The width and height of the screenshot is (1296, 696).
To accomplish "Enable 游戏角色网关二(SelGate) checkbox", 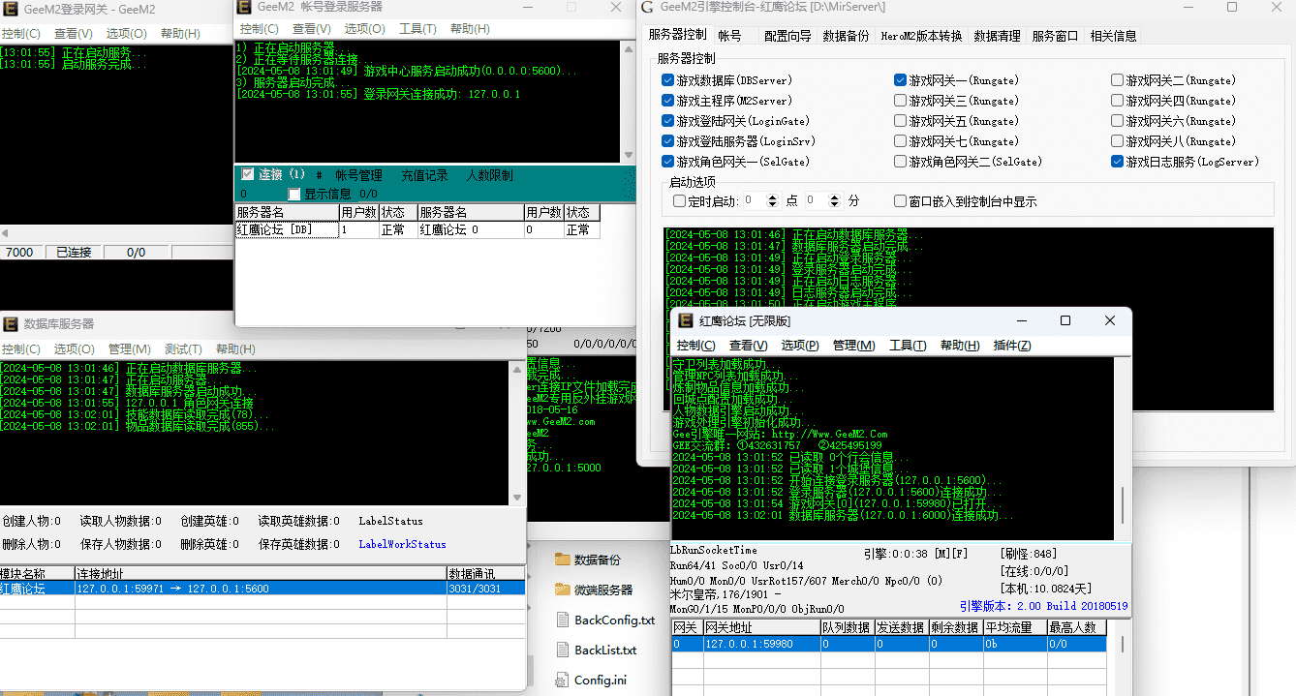I will point(900,162).
